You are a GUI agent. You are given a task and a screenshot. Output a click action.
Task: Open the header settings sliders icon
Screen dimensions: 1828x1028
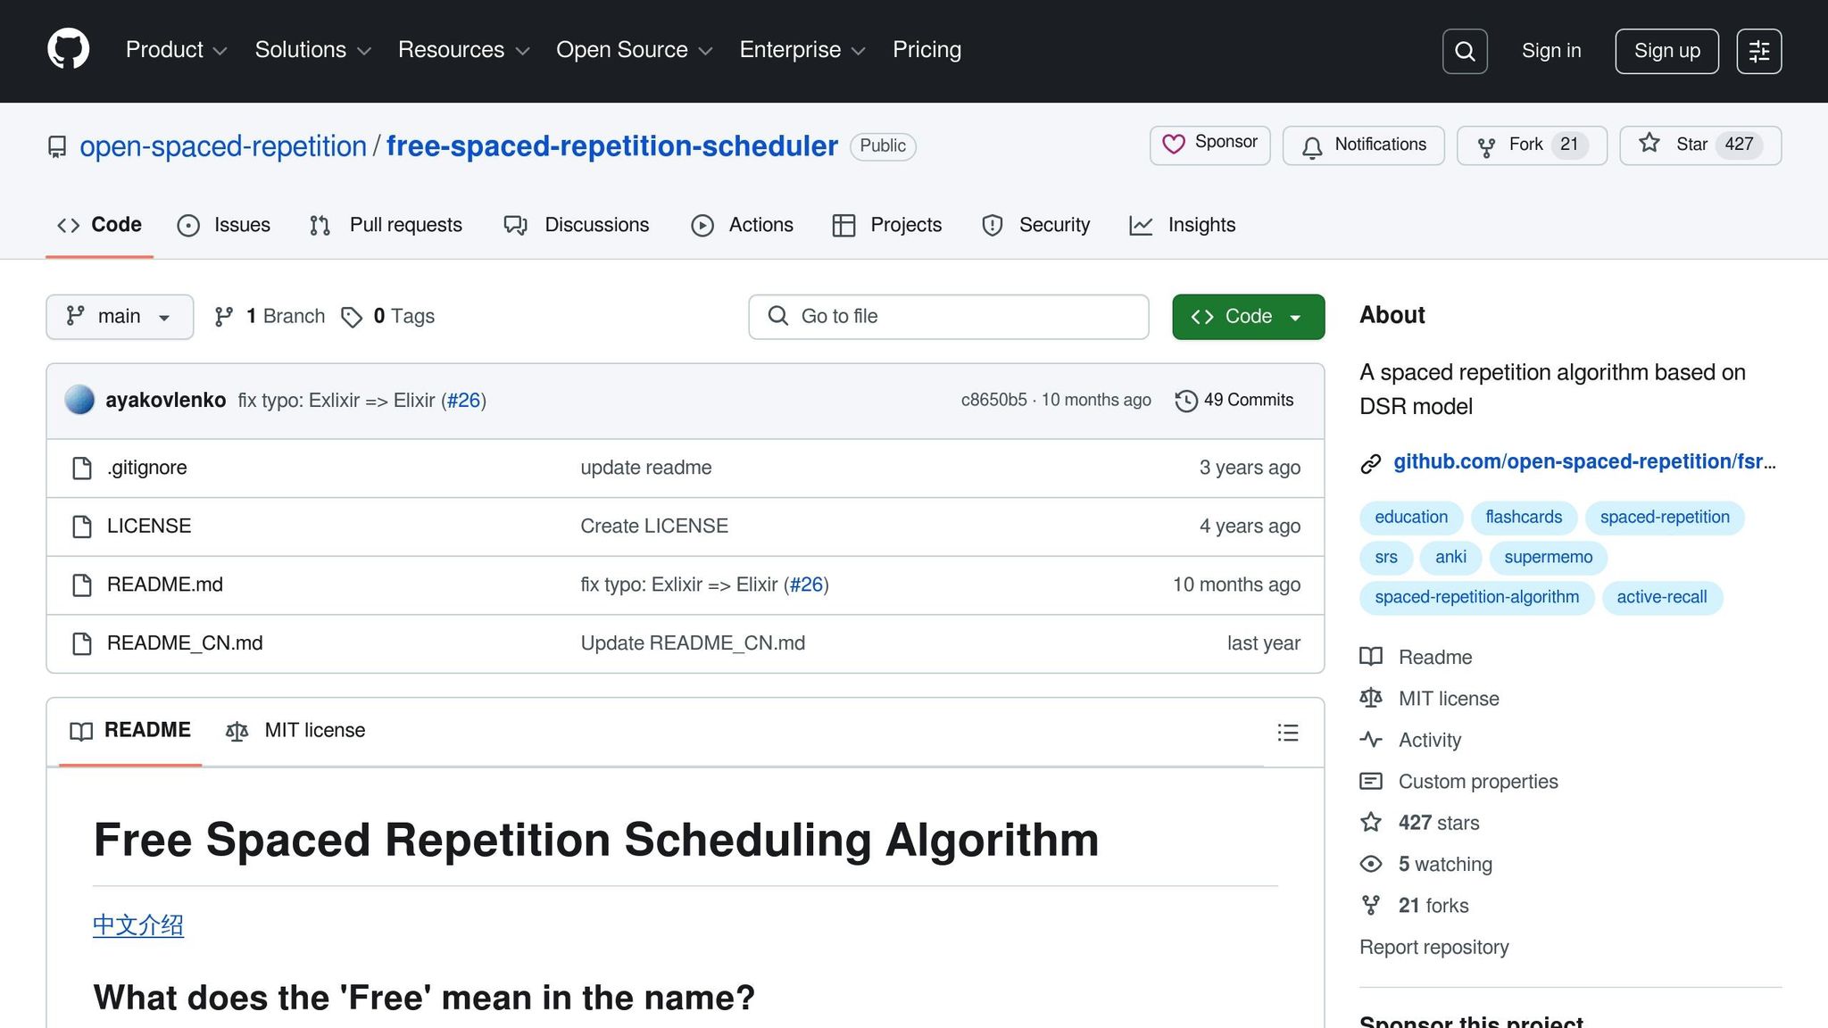point(1759,51)
